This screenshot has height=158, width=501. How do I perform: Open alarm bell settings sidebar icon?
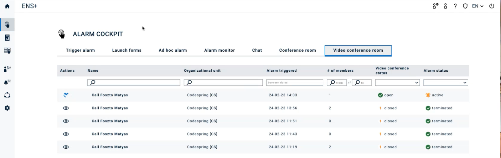7,82
